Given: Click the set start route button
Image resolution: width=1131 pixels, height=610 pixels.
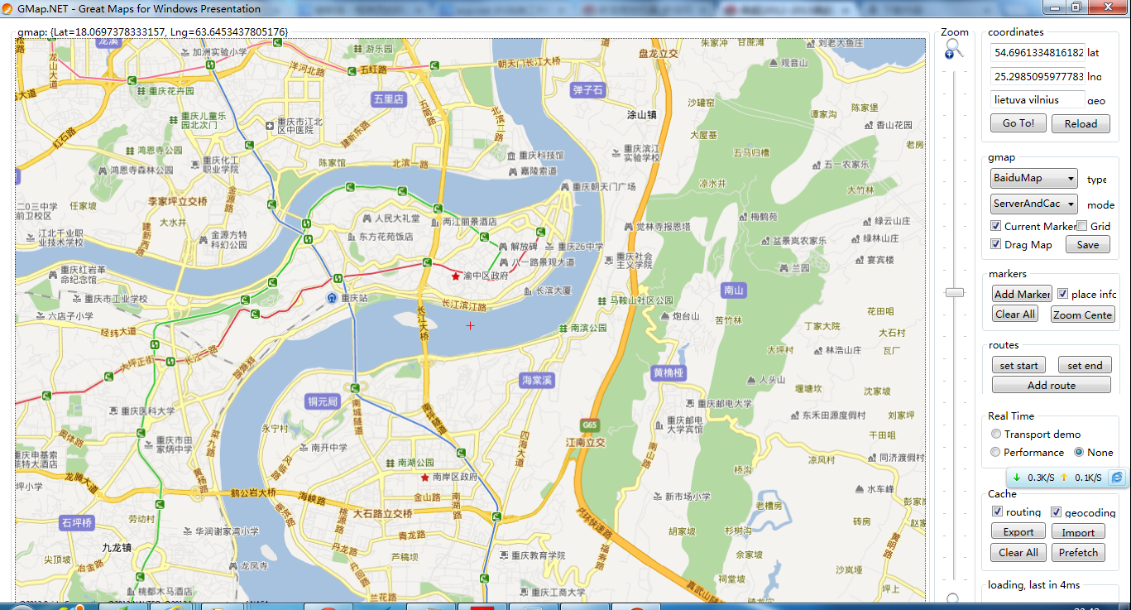Looking at the screenshot, I should click(1018, 365).
